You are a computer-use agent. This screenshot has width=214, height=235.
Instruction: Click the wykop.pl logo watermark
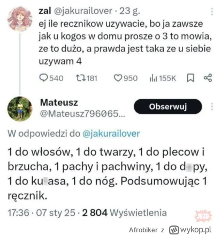[x=190, y=230]
